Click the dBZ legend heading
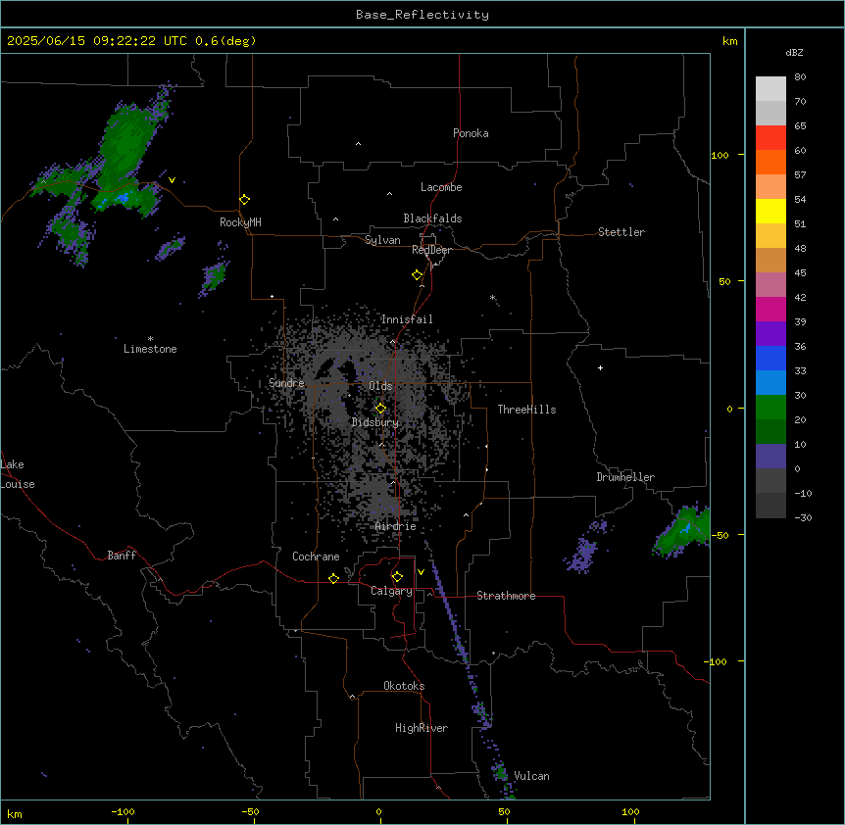Screen dimensions: 845x825 [x=794, y=53]
